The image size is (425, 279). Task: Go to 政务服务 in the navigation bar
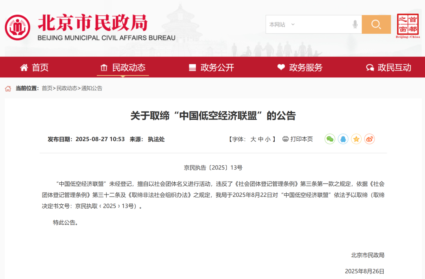pyautogui.click(x=300, y=68)
